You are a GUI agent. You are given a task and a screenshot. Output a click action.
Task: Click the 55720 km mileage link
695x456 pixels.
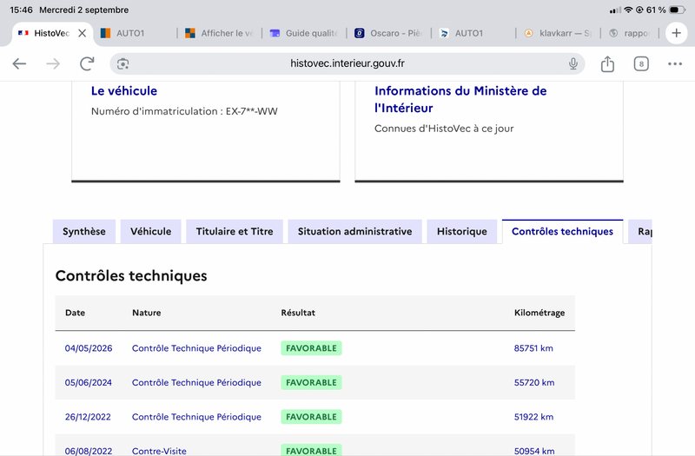(534, 382)
